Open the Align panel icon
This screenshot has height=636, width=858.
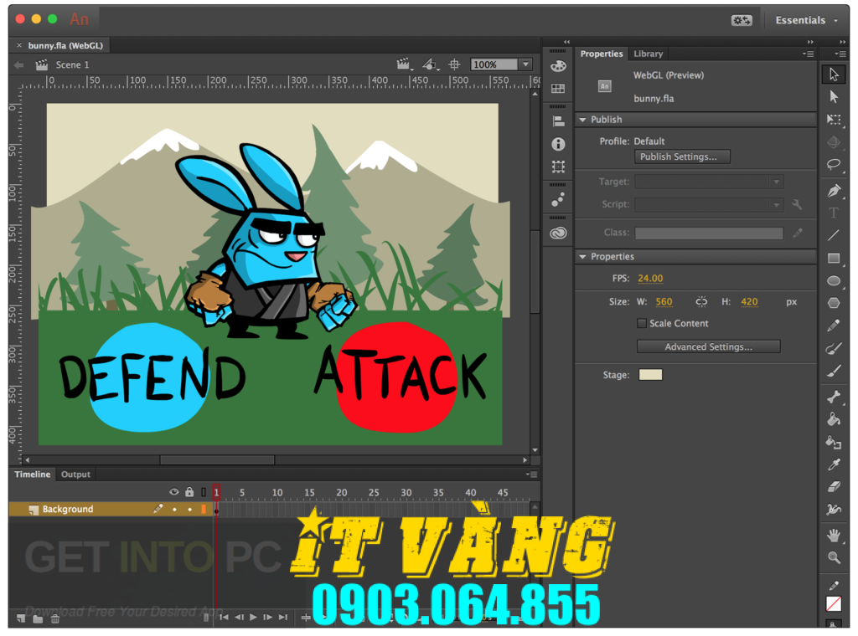pyautogui.click(x=558, y=120)
